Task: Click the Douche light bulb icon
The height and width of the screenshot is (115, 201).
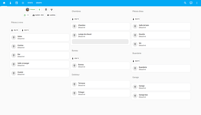Action: pyautogui.click(x=135, y=35)
